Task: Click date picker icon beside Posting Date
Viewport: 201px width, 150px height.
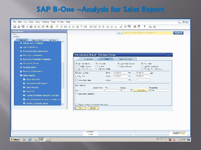Action: click(x=152, y=73)
